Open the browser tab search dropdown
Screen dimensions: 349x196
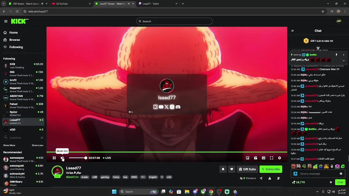pos(4,4)
